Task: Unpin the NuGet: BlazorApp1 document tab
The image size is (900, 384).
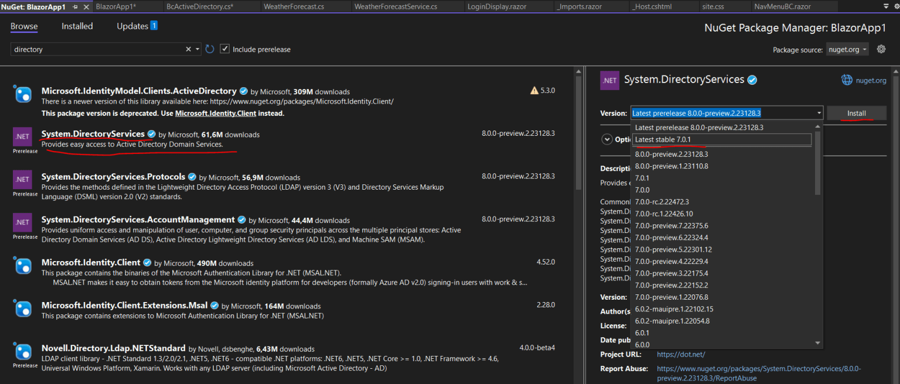Action: point(75,8)
